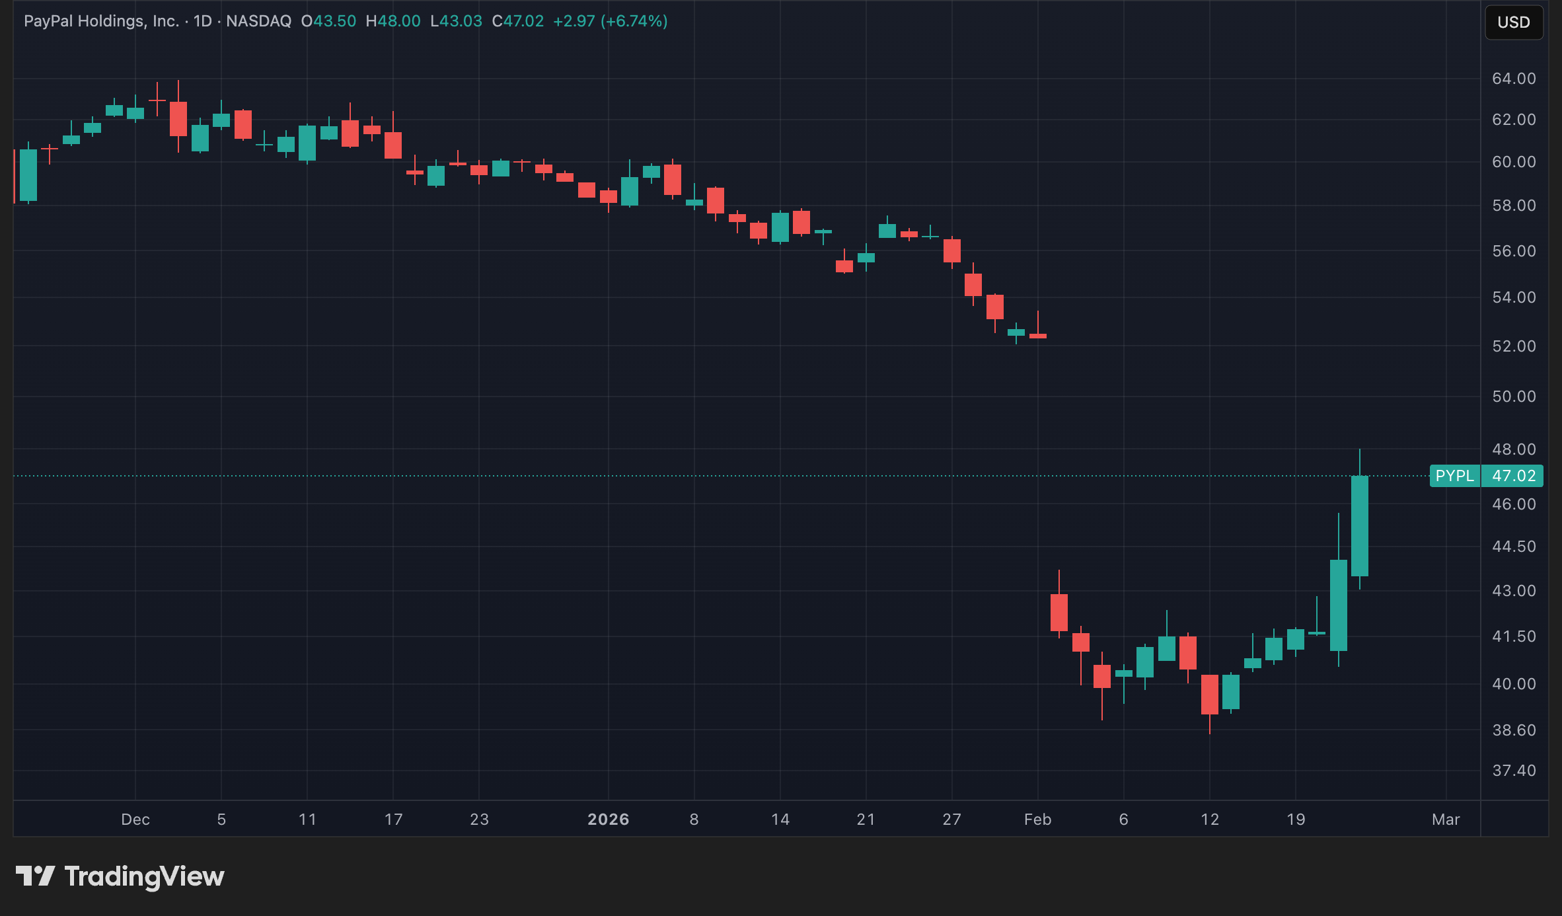Click the NASDAQ exchange label

[258, 21]
